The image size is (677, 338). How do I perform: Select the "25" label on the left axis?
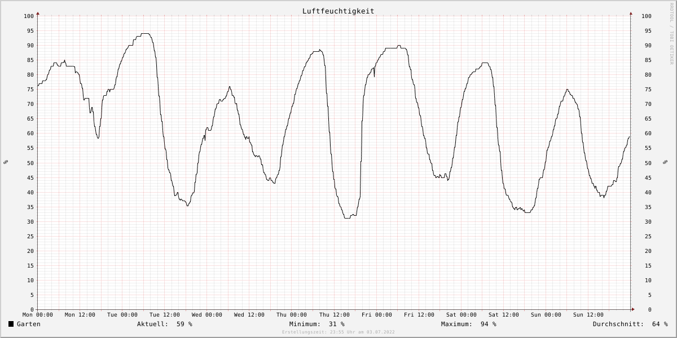31,236
